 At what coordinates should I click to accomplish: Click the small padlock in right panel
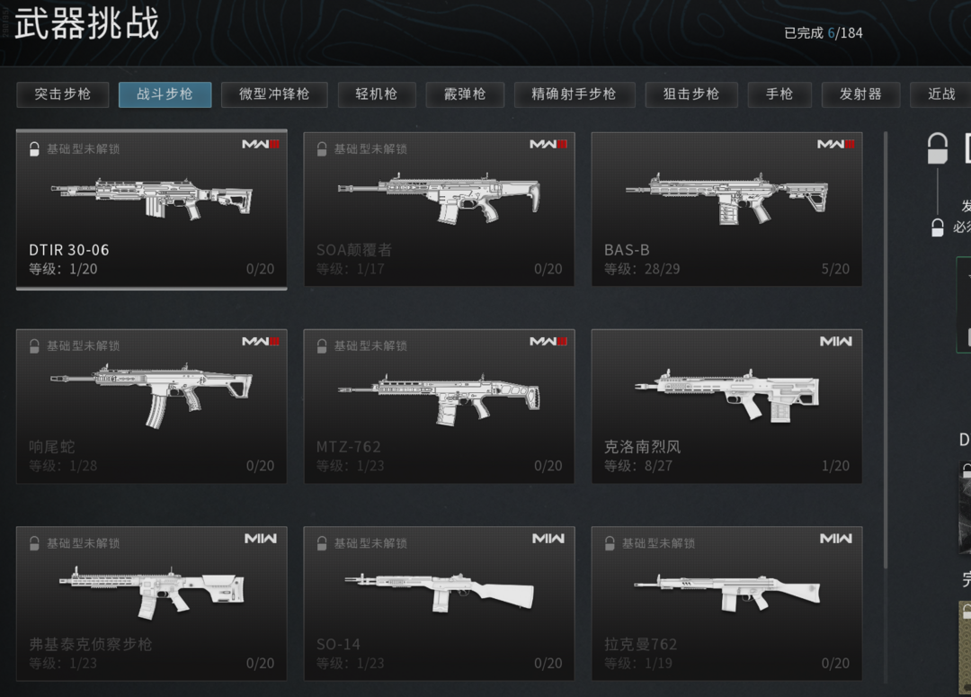pos(938,228)
